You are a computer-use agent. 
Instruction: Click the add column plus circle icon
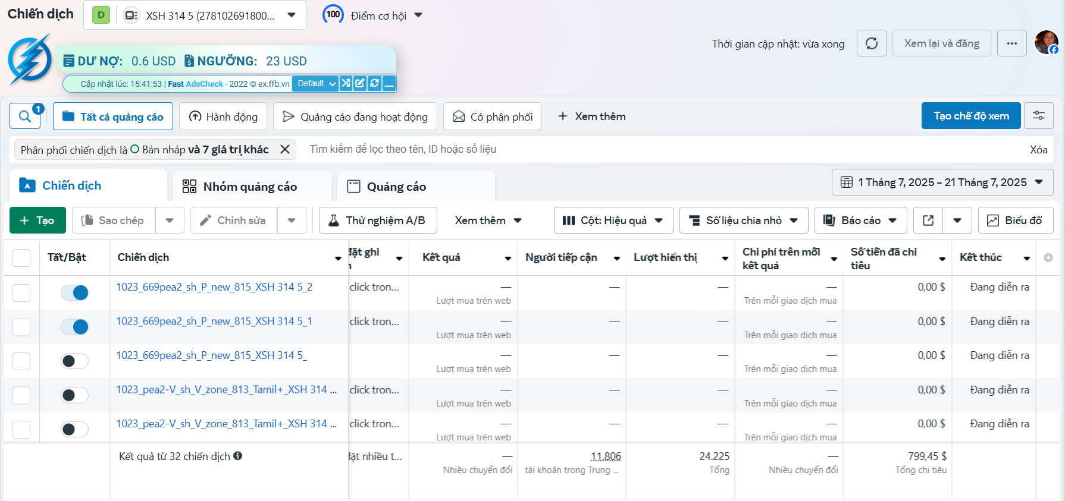[1048, 257]
